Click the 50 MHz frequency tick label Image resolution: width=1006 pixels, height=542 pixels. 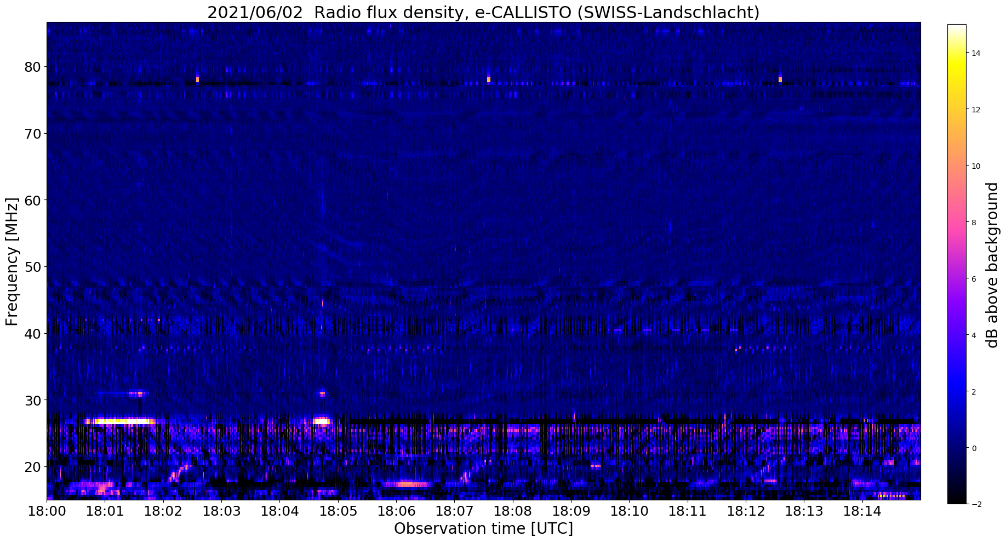[32, 267]
